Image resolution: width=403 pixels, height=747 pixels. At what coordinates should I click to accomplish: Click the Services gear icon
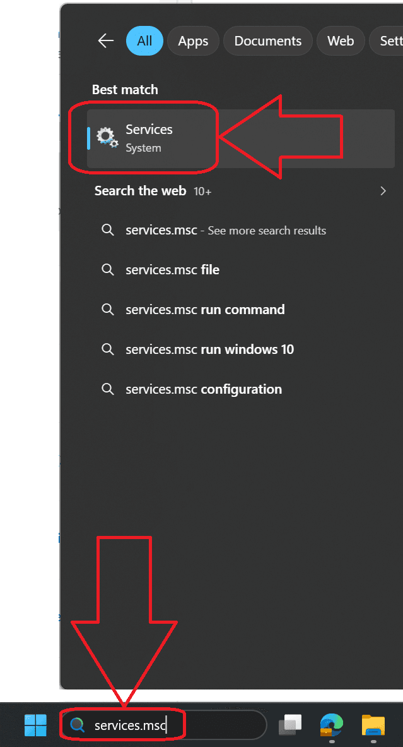(x=107, y=137)
